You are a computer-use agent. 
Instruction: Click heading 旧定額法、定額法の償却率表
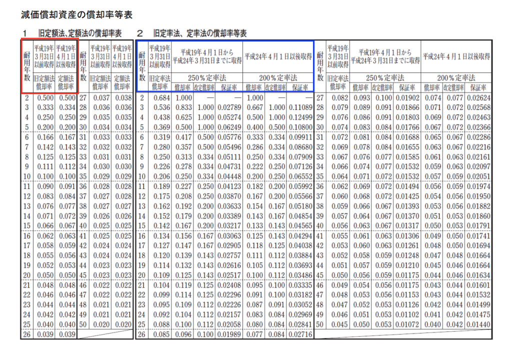(x=80, y=33)
